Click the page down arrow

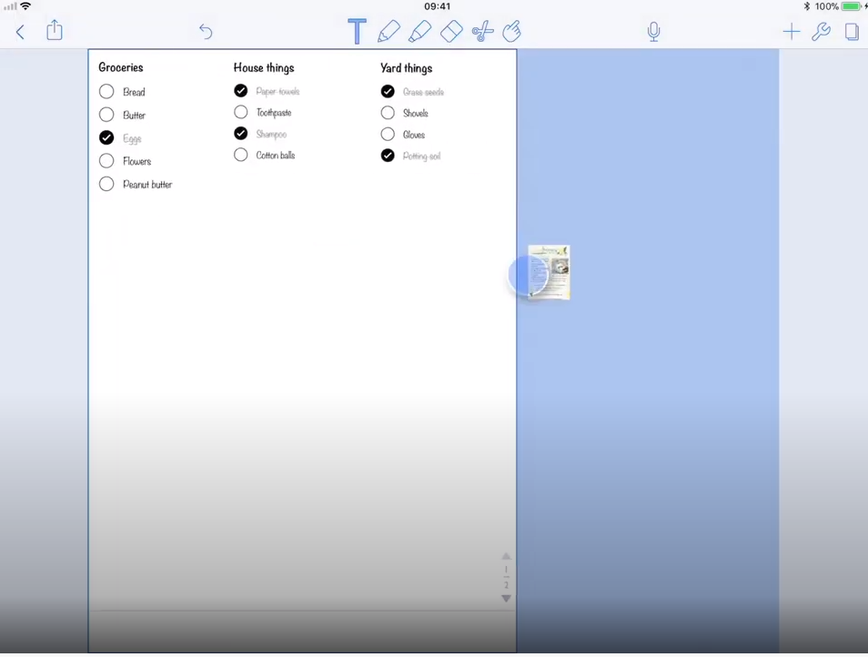click(x=506, y=599)
